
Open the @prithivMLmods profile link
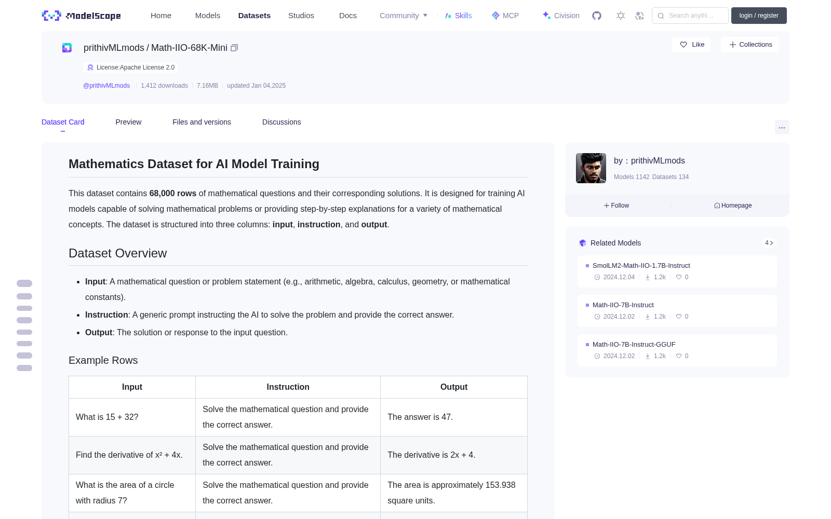coord(106,86)
